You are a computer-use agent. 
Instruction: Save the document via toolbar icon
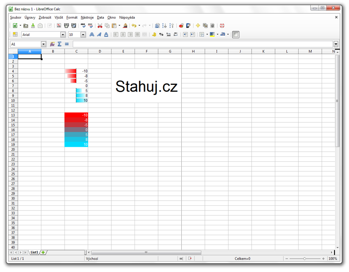click(x=33, y=25)
